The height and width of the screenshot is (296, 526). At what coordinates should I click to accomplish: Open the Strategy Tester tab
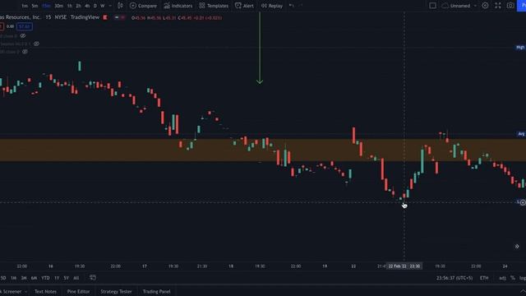116,291
